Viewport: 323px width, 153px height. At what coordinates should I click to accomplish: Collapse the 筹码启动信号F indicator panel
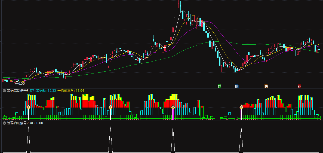4,91
